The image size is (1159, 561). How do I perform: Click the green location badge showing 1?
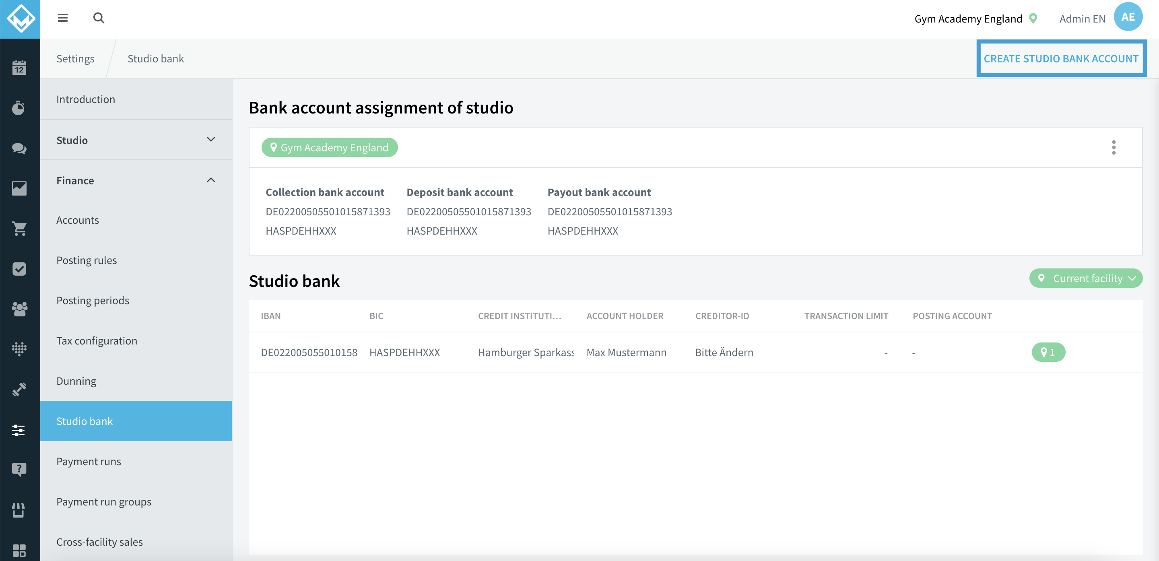click(1048, 352)
